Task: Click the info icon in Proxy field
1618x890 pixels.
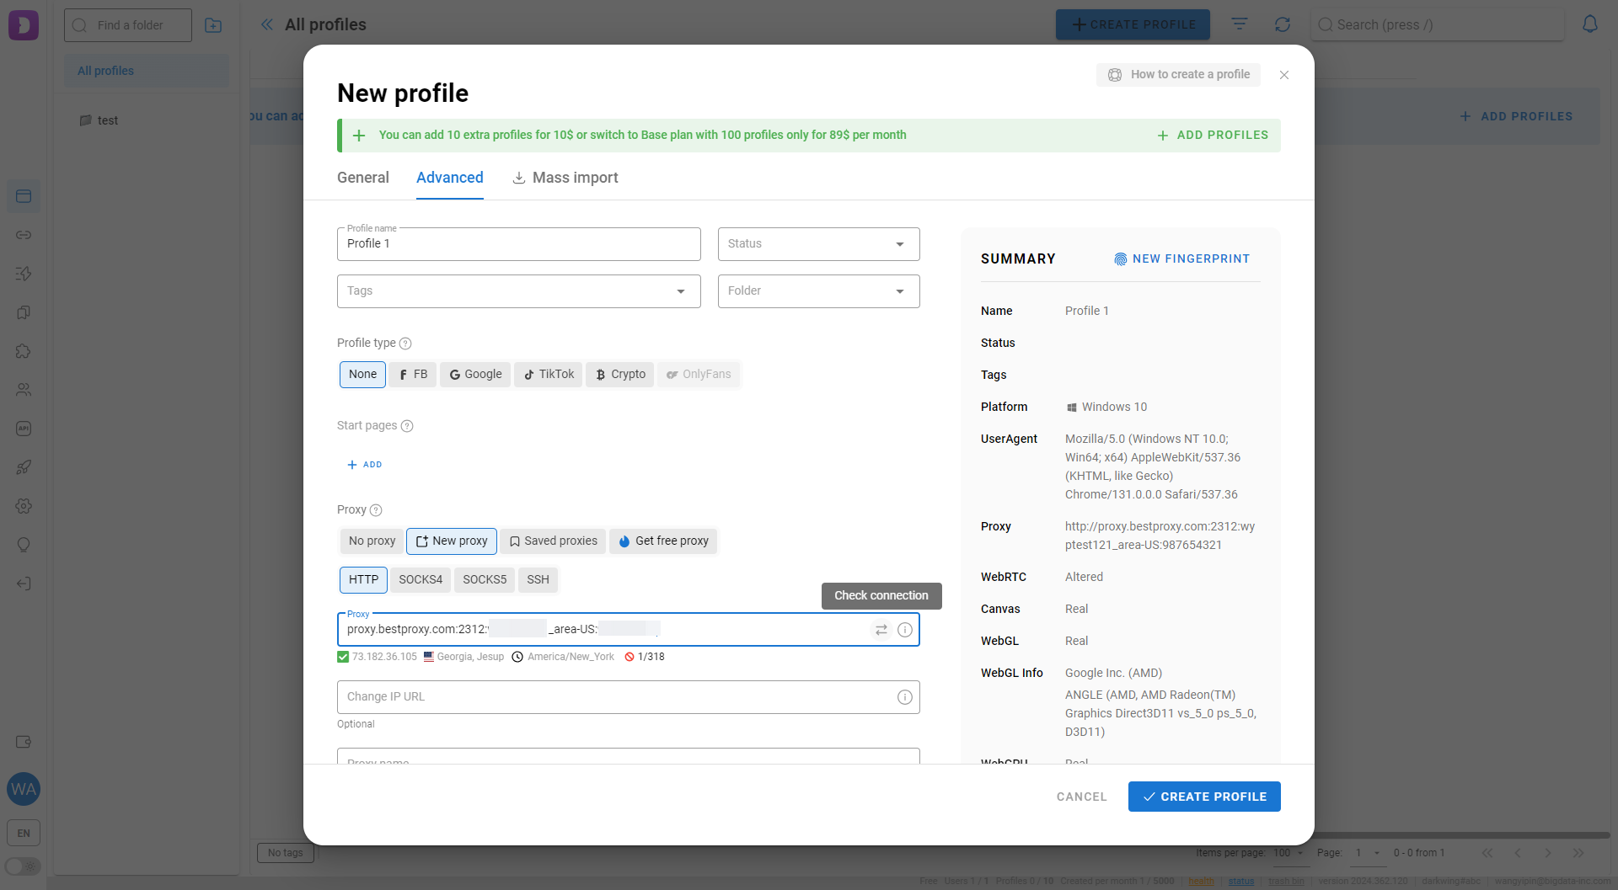Action: (905, 630)
